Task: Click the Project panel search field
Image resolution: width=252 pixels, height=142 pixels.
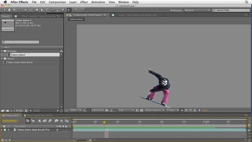Action: pos(20,42)
